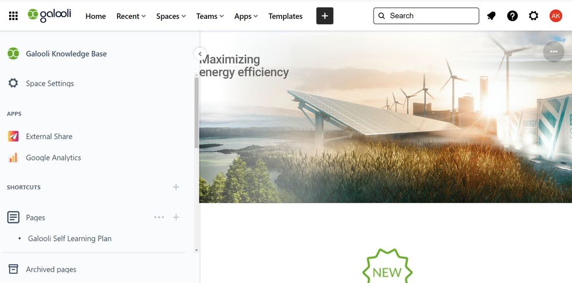The height and width of the screenshot is (283, 572).
Task: Expand the Recent dropdown
Action: [131, 17]
